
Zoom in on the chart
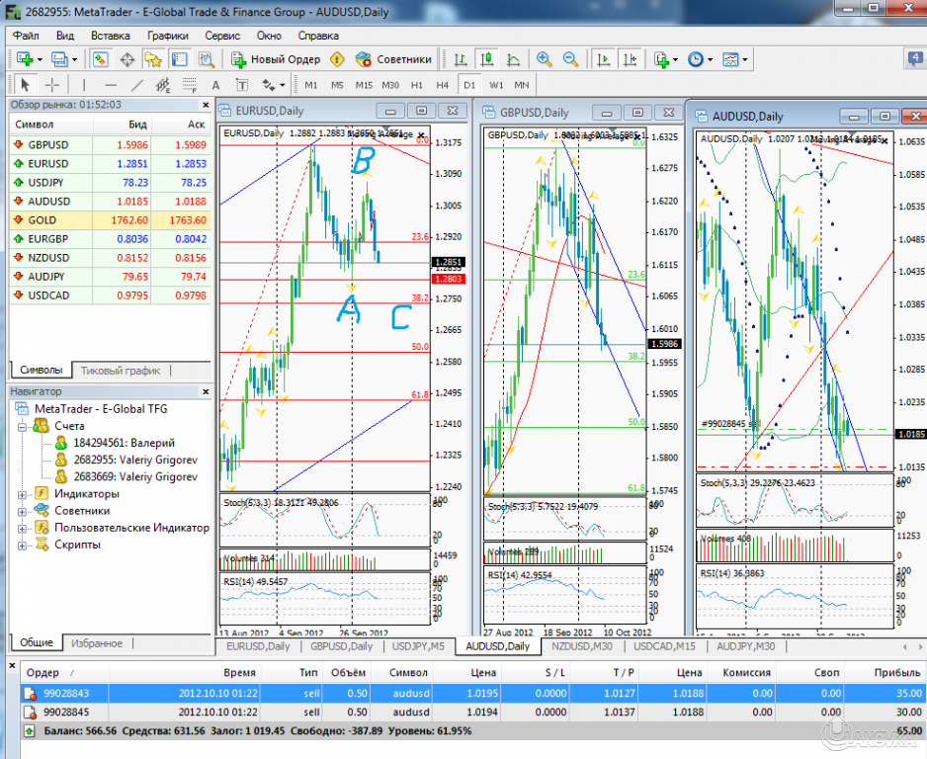click(x=545, y=59)
